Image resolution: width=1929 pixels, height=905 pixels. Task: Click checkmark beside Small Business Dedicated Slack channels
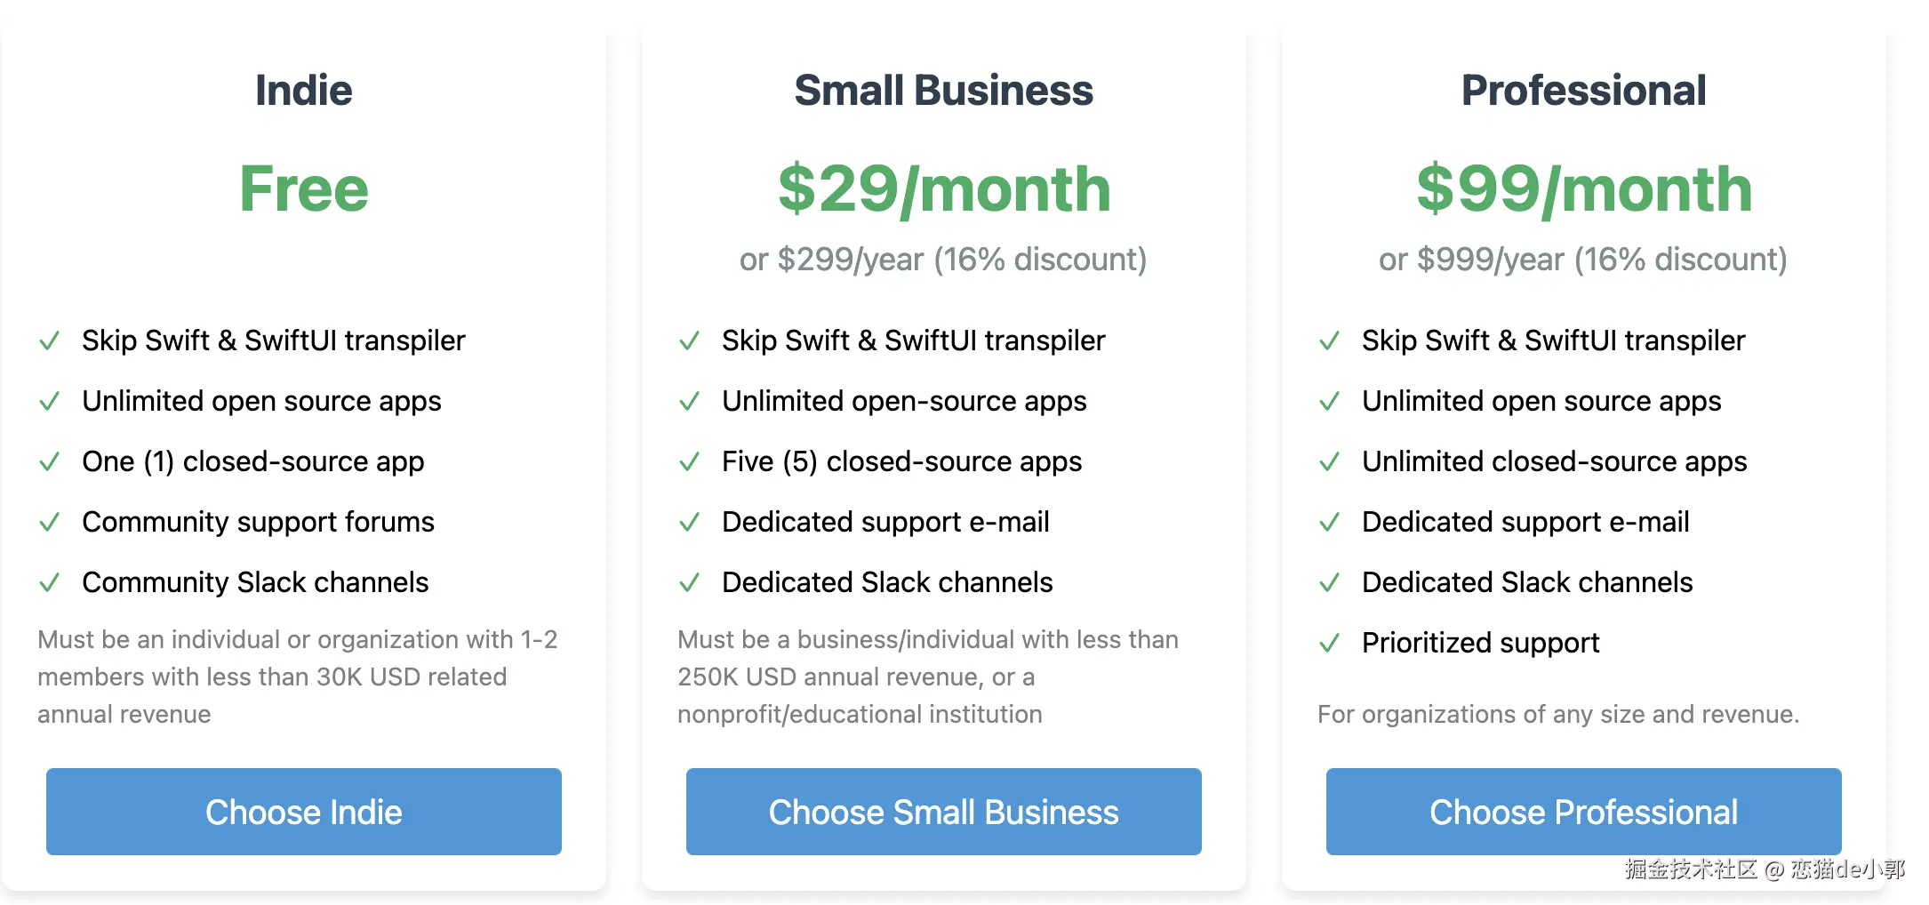[690, 583]
